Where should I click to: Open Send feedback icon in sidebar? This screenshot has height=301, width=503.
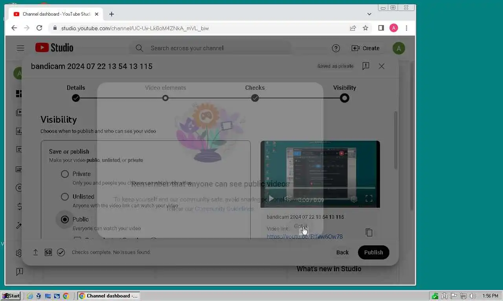tap(19, 272)
